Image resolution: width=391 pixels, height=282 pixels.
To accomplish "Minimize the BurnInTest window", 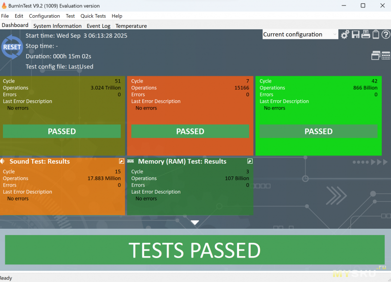I will coord(344,5).
